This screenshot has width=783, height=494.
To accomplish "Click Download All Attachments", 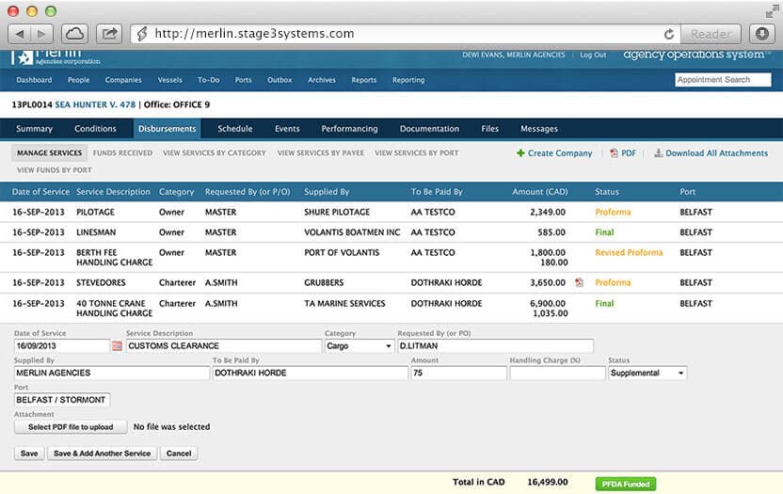I will point(711,153).
